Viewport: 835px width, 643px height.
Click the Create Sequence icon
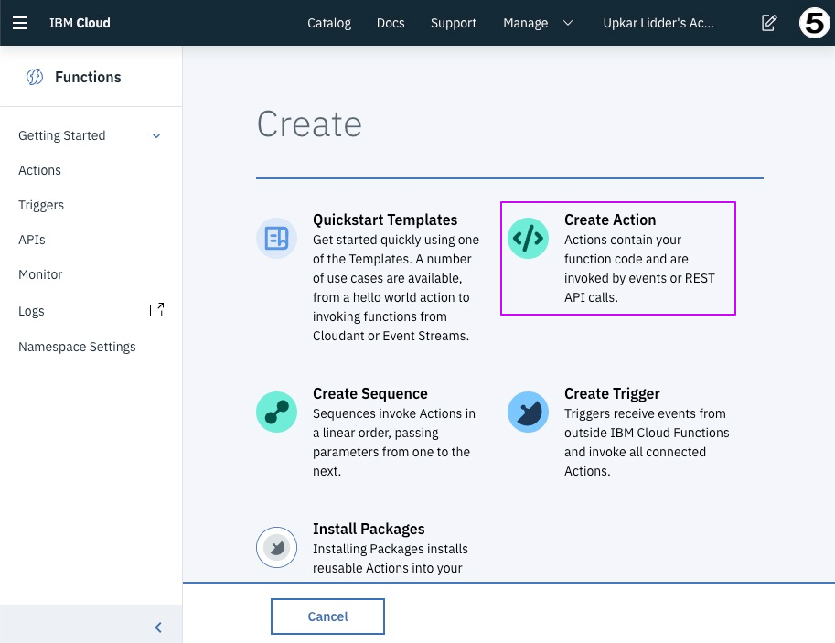click(276, 412)
